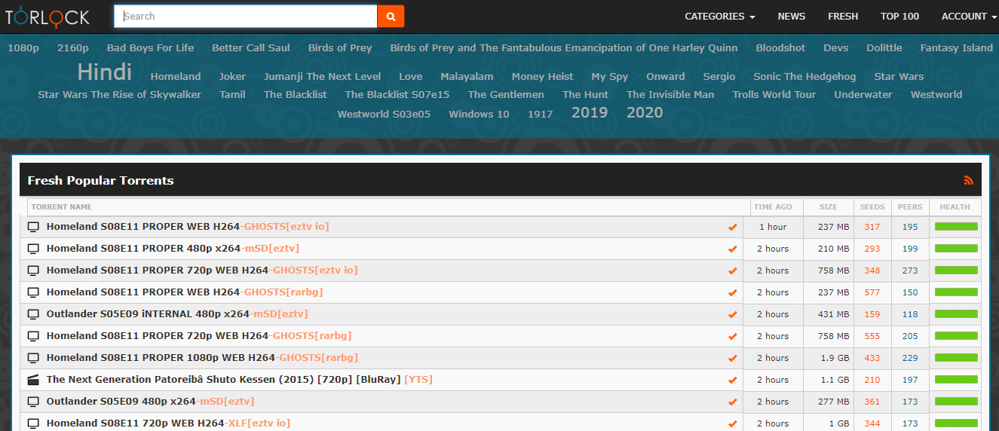
Task: Click the SEEDS column header
Action: [872, 206]
